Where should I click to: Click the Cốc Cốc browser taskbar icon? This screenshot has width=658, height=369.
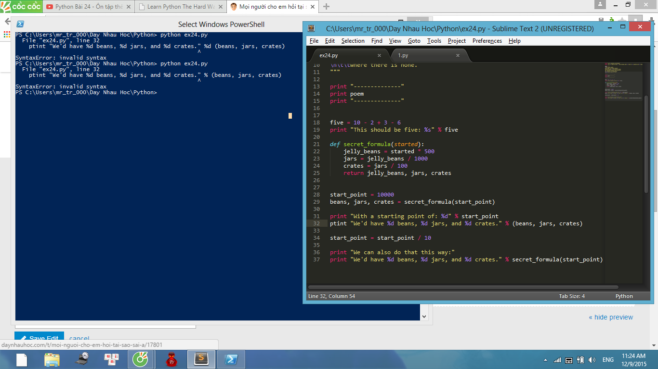point(141,359)
